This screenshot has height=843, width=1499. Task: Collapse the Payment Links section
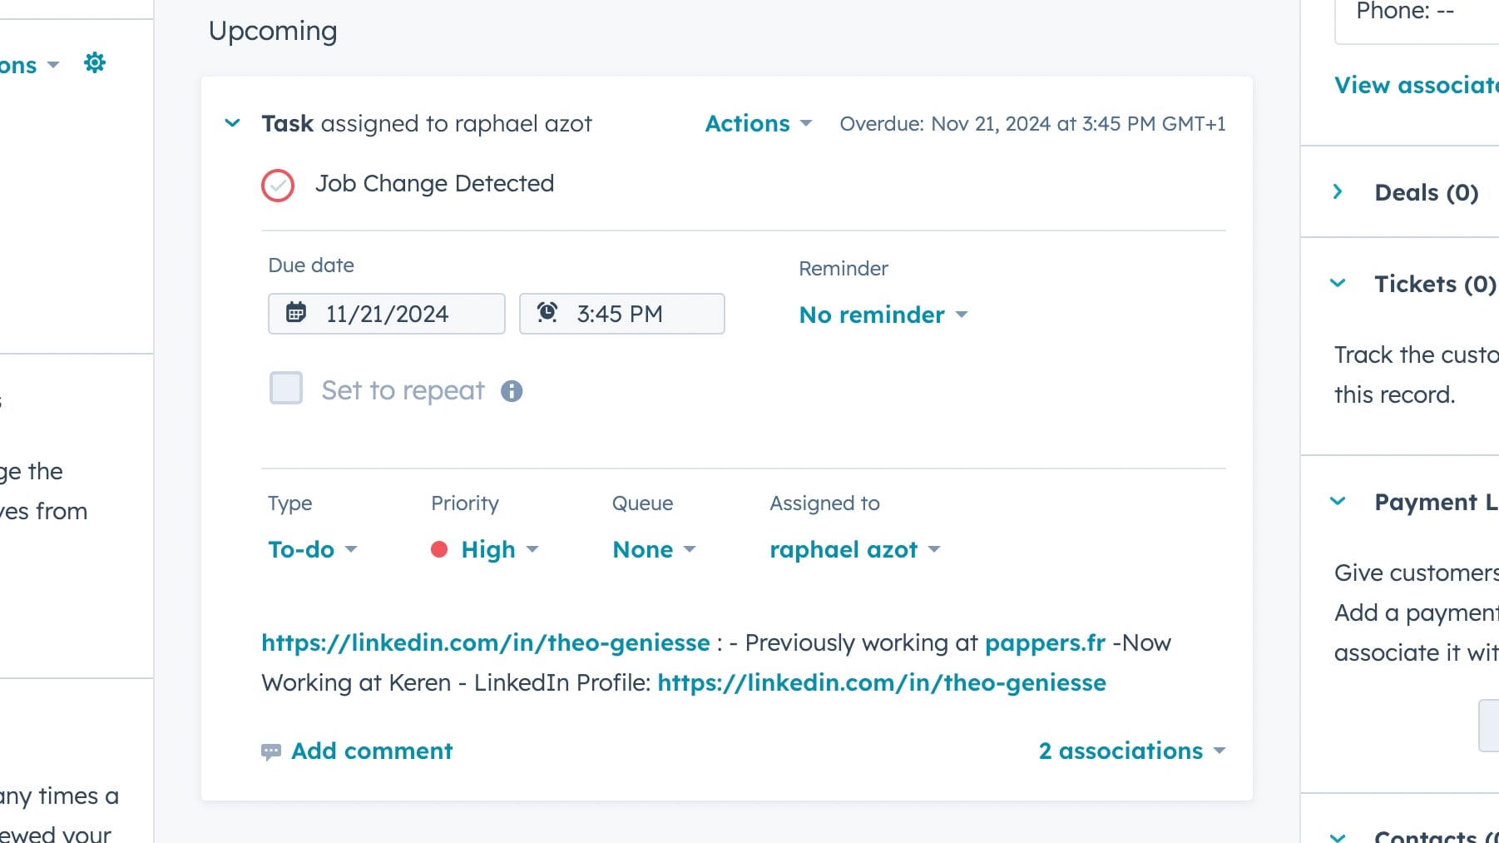pyautogui.click(x=1338, y=502)
